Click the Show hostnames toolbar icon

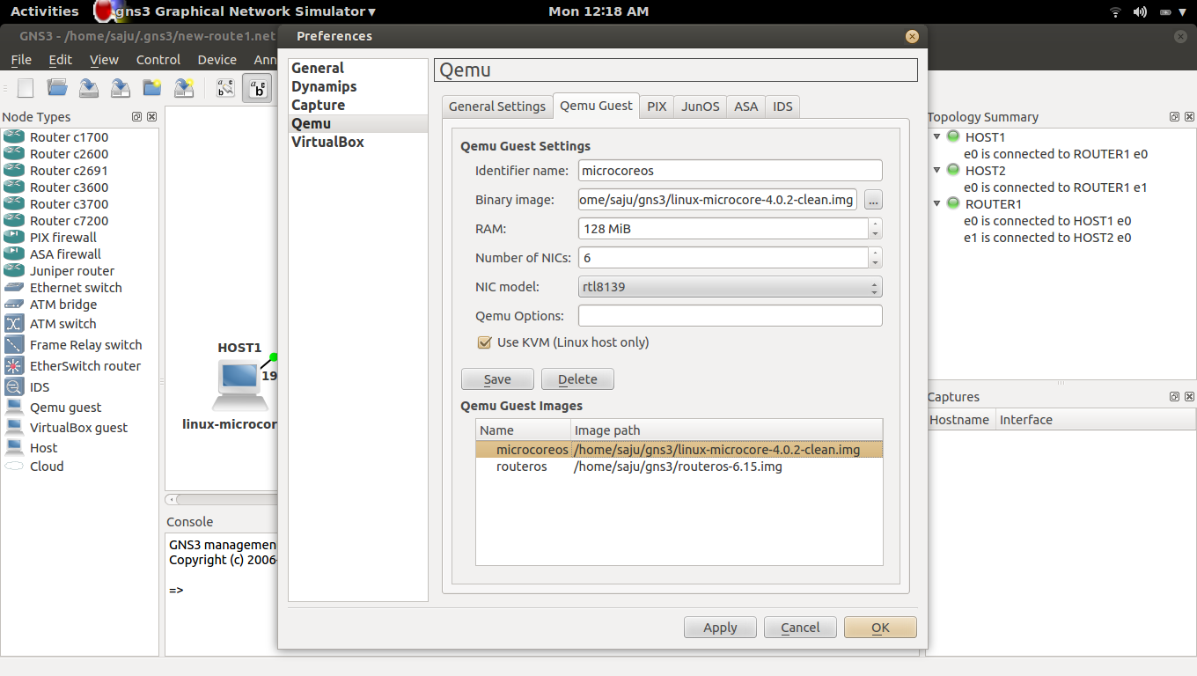(x=257, y=88)
